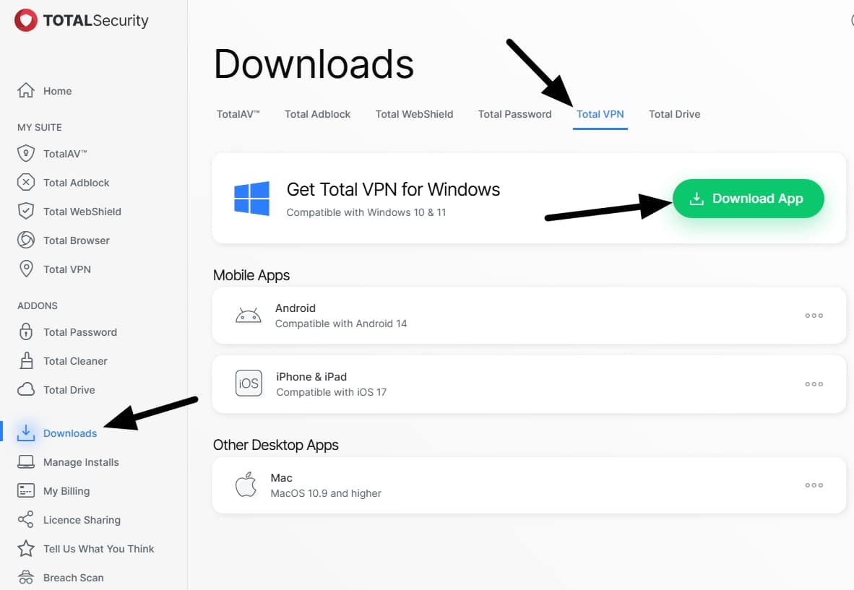
Task: Open Breach Scan page
Action: (74, 578)
